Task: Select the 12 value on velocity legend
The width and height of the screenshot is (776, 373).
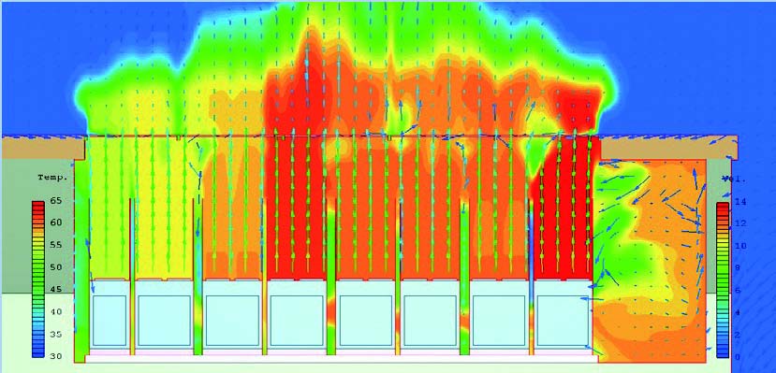Action: (x=739, y=223)
